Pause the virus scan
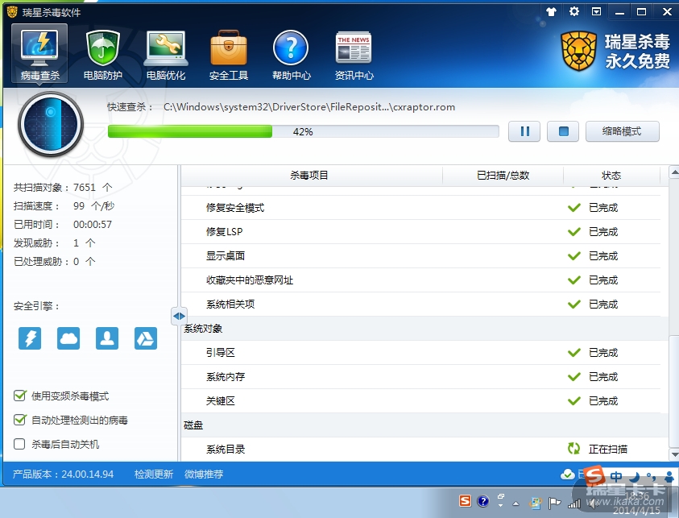This screenshot has height=518, width=679. [x=524, y=131]
